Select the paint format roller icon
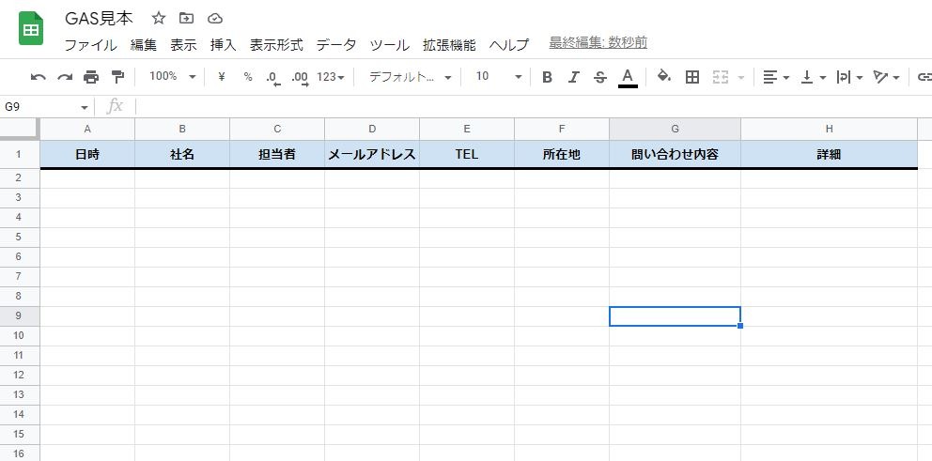 pyautogui.click(x=117, y=77)
